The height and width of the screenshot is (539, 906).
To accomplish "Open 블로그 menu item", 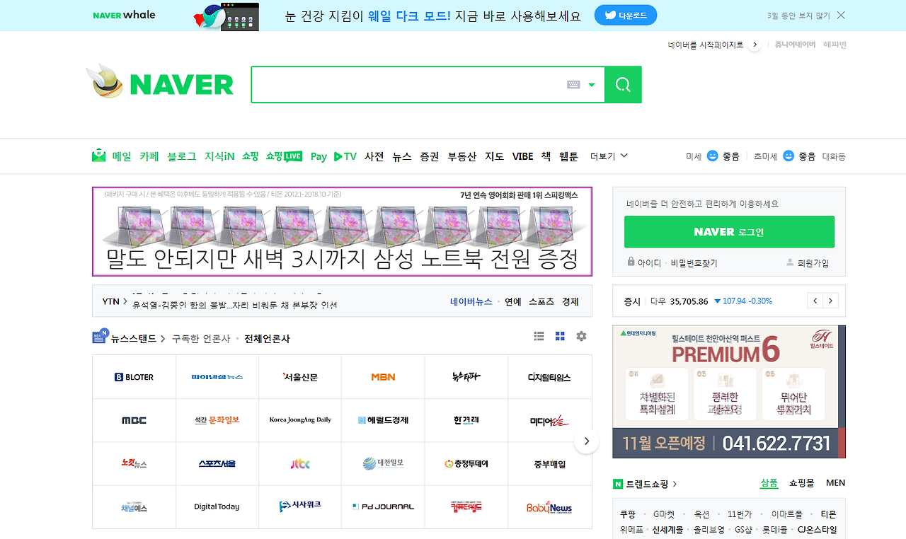I will (182, 156).
